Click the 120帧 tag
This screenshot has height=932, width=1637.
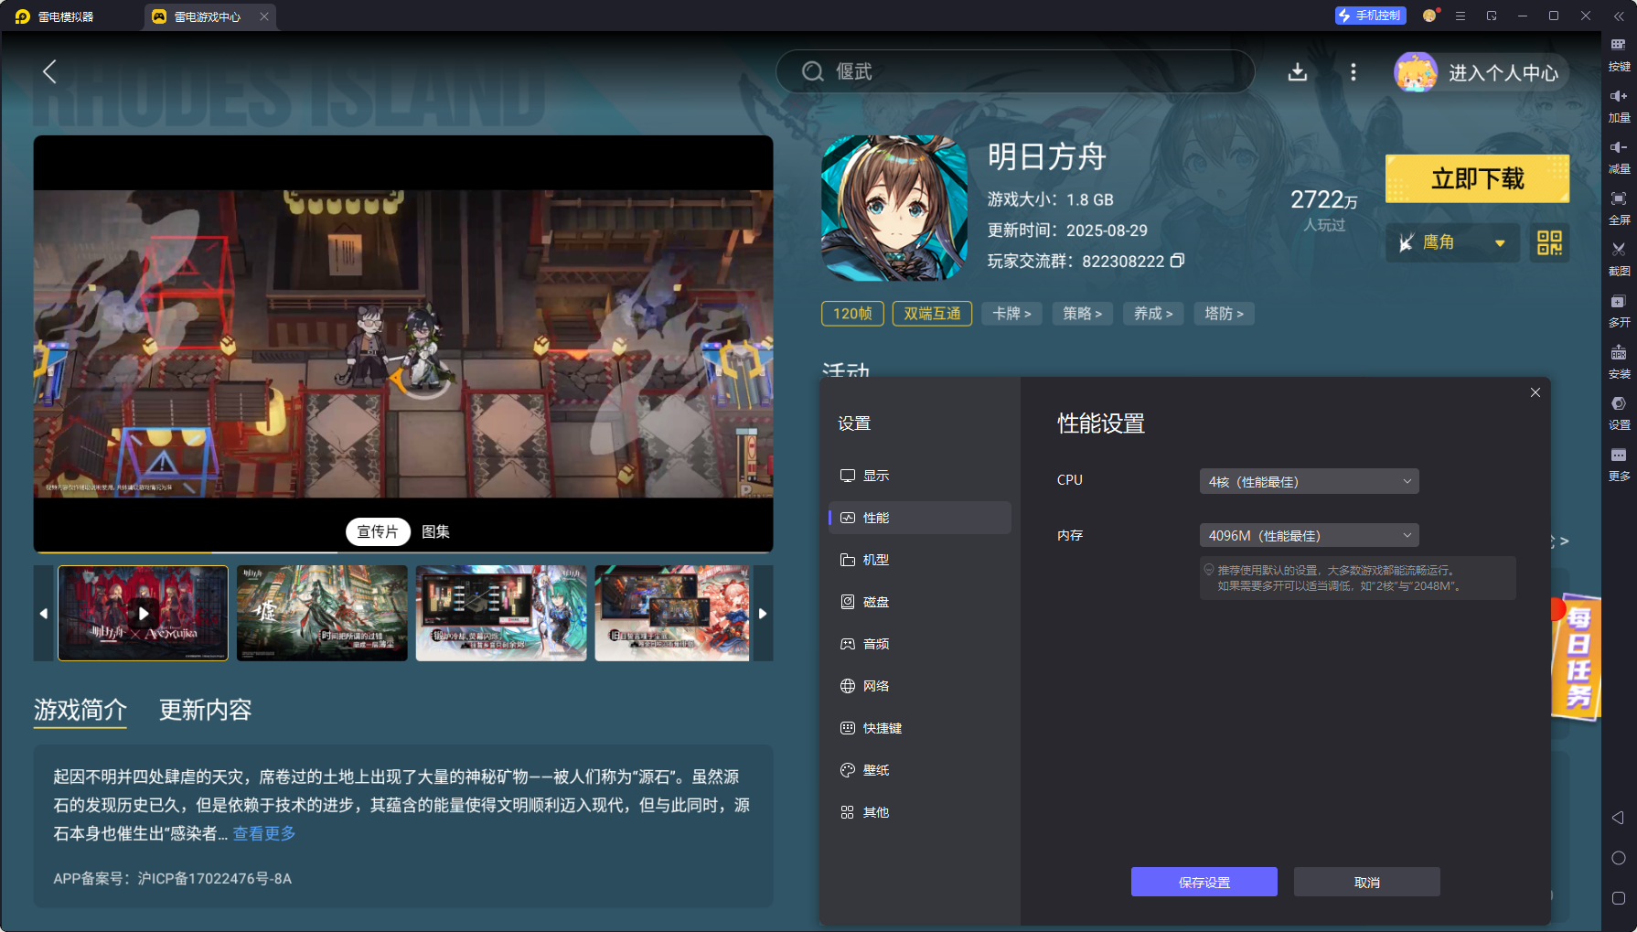click(852, 314)
